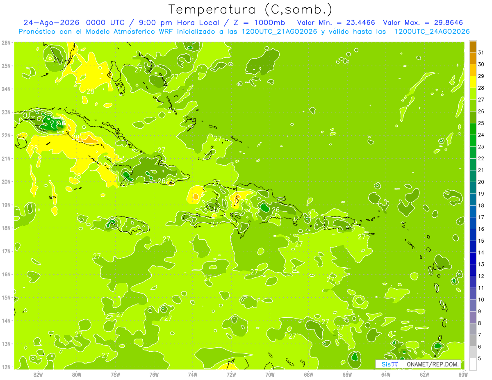
Task: Click the legend scale value 5
Action: (x=480, y=358)
